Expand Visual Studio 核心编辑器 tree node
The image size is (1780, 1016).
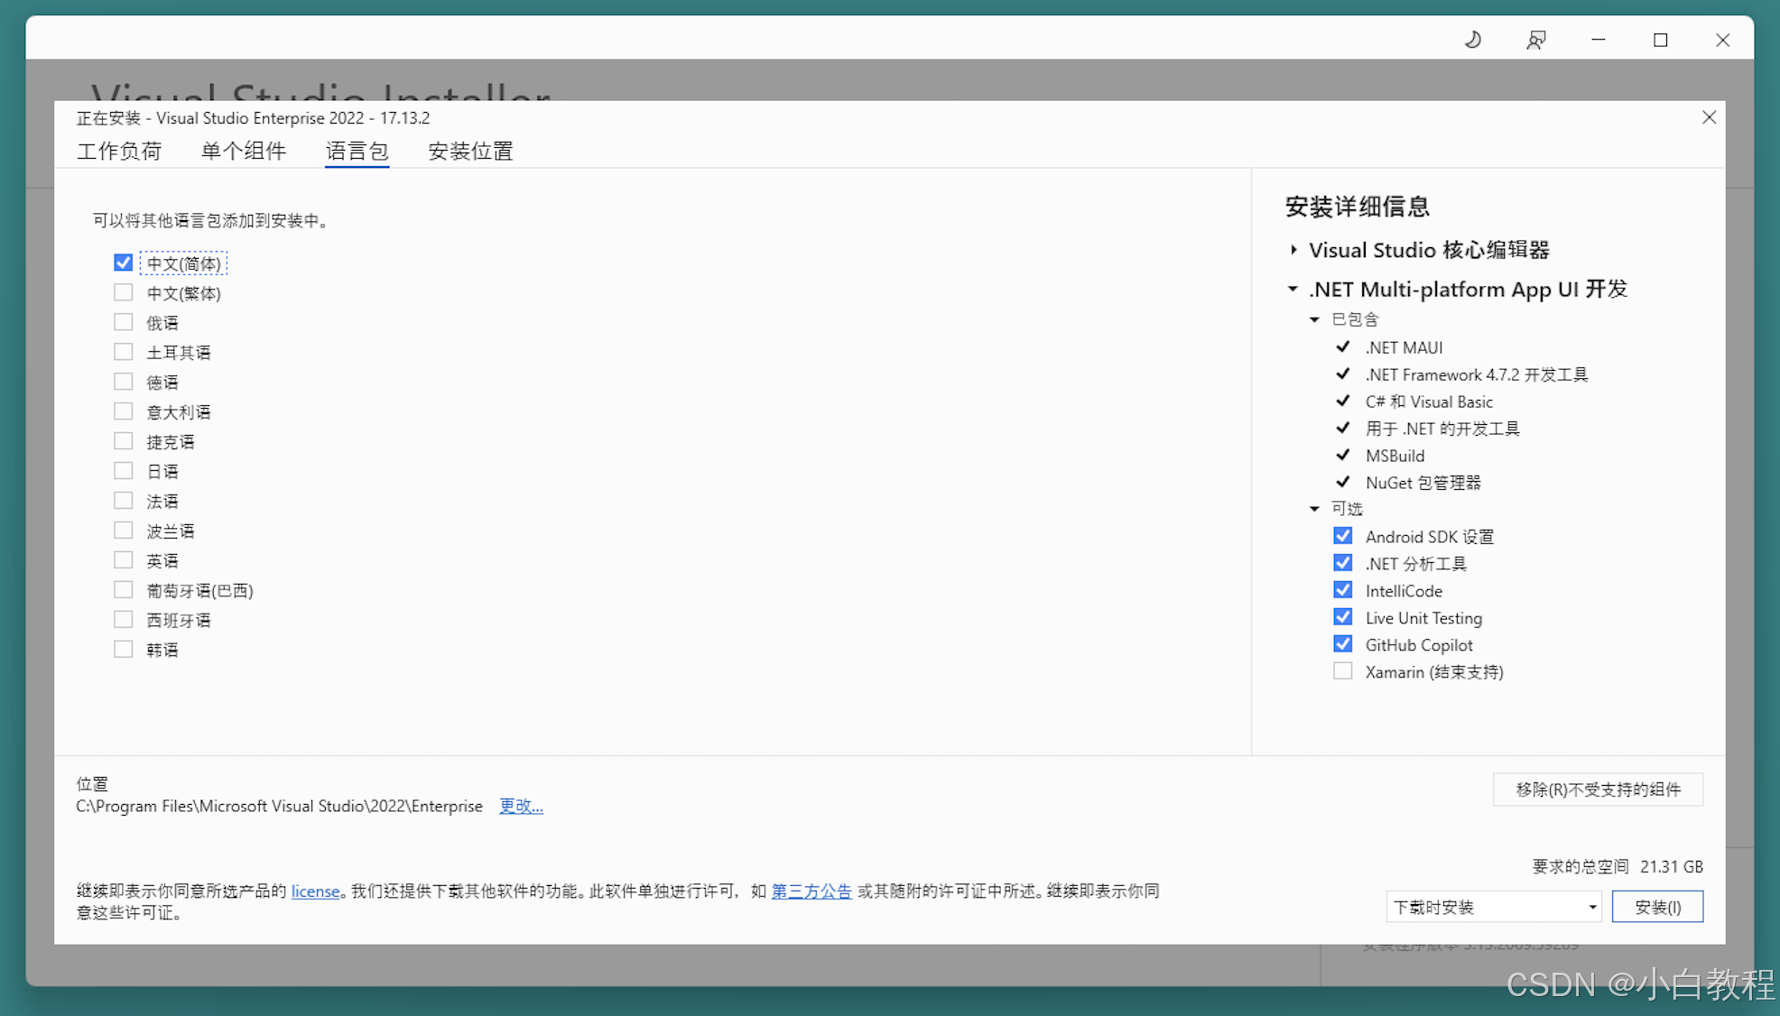tap(1293, 250)
